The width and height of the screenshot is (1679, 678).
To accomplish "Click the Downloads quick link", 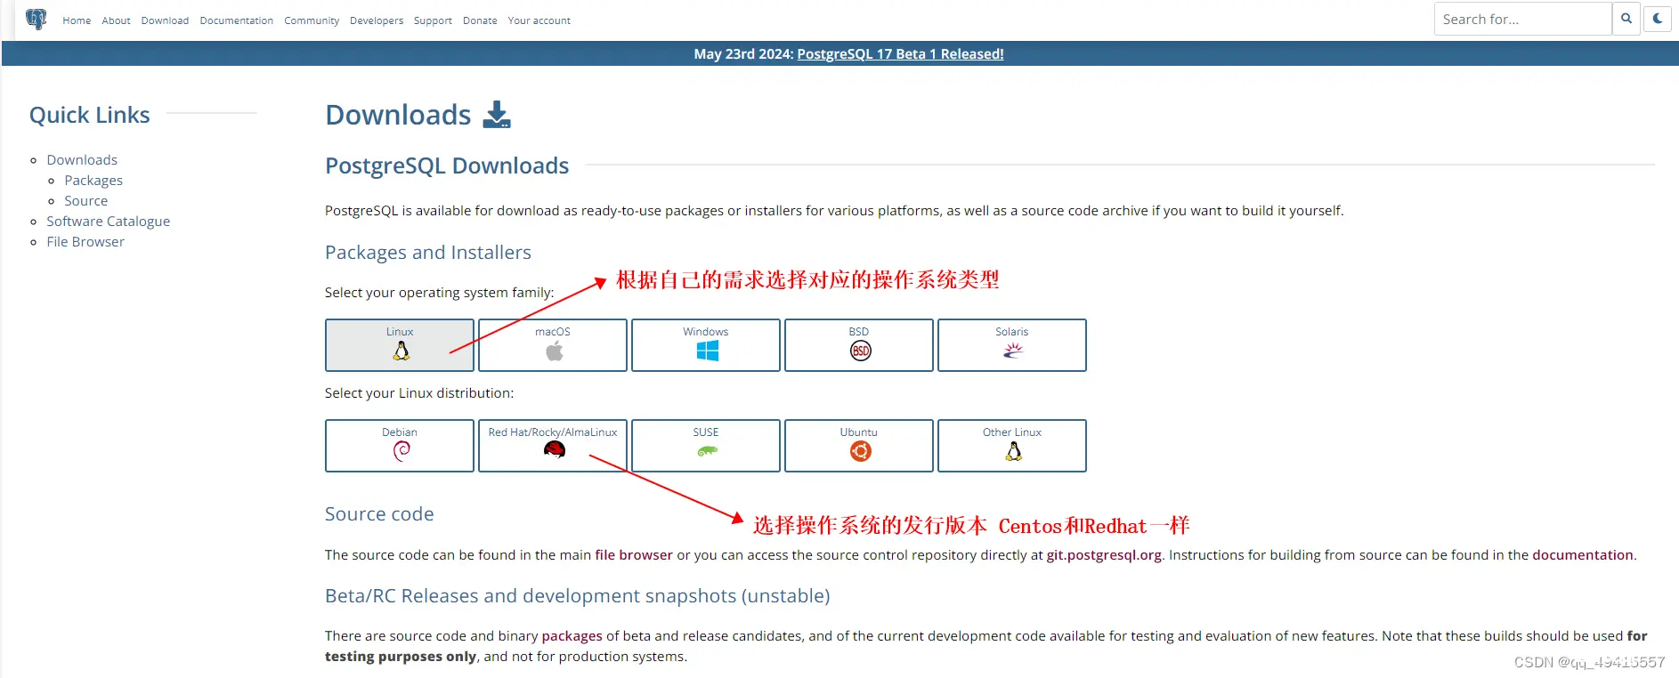I will [x=82, y=160].
